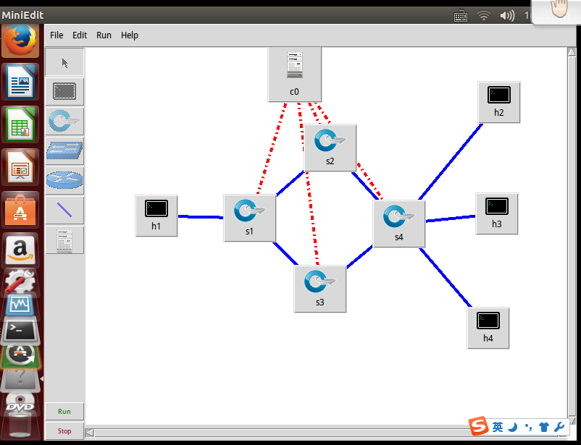Click switch node s4
581x445 pixels.
[x=399, y=224]
